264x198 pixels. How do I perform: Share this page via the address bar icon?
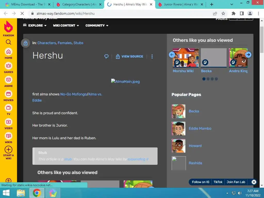click(x=215, y=13)
